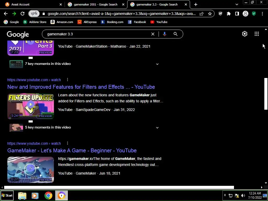268x201 pixels.
Task: Click the 7 key moments small thumbnail
Action: pyautogui.click(x=16, y=64)
